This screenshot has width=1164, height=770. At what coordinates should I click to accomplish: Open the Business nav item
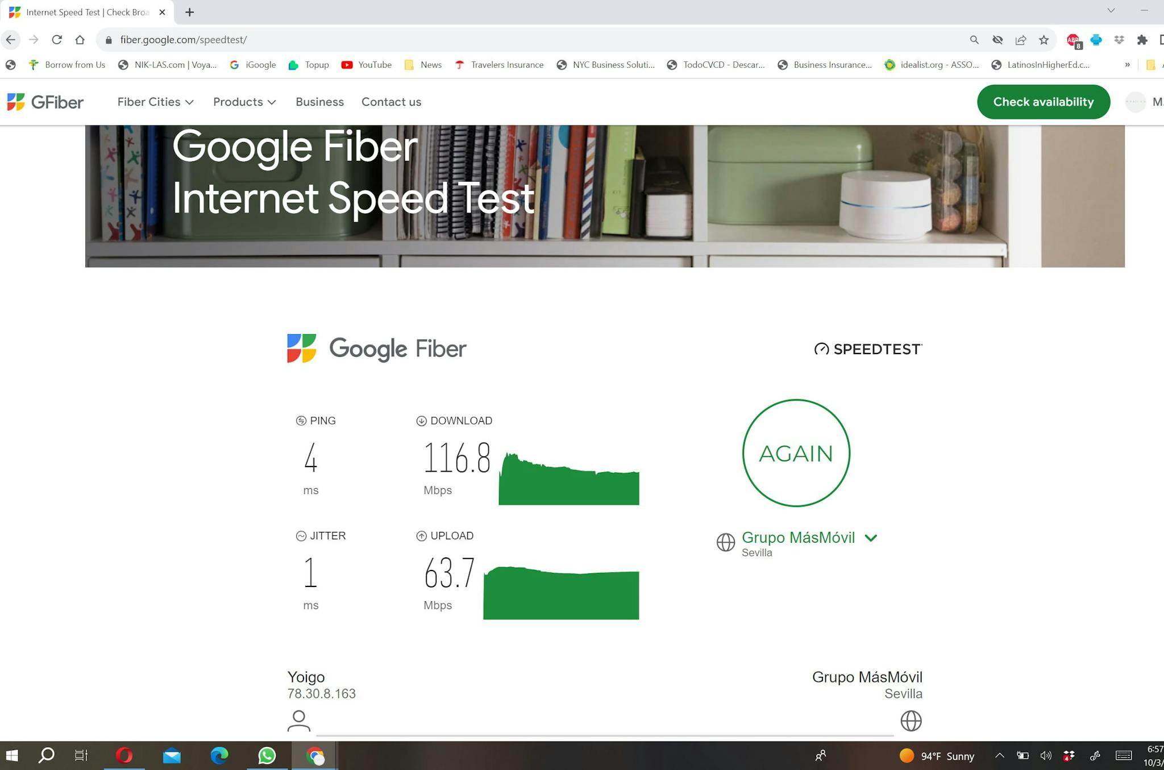click(x=319, y=102)
